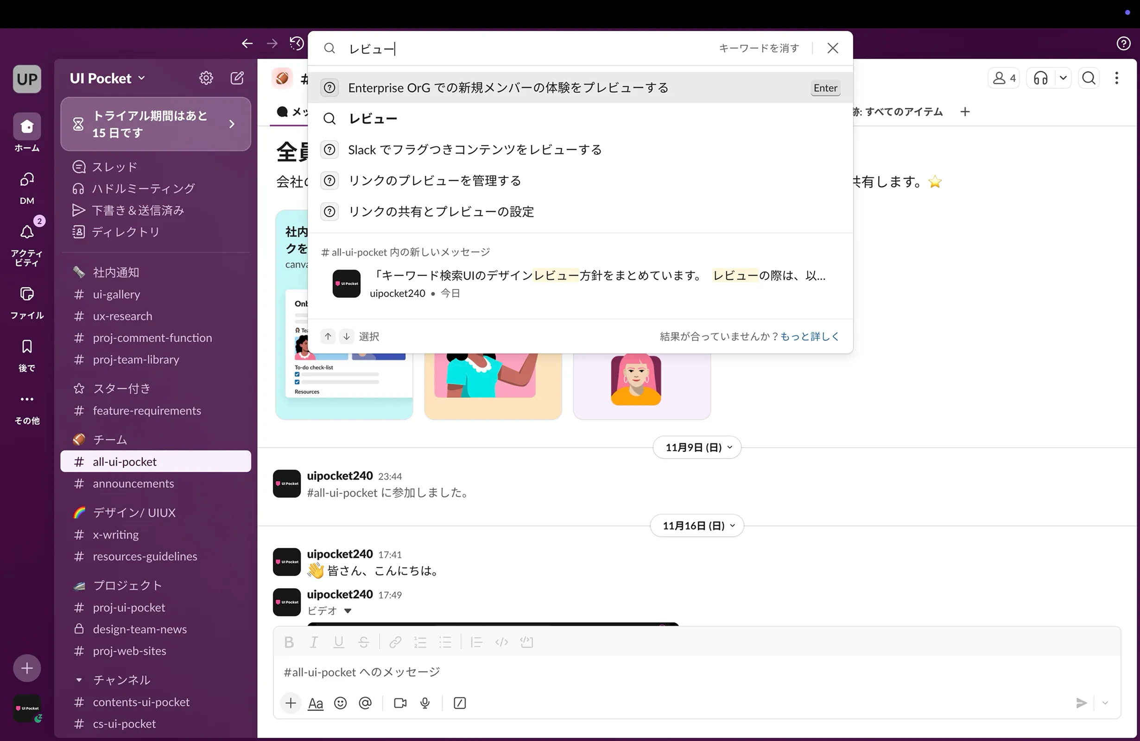The height and width of the screenshot is (741, 1140).
Task: Toggle strikethrough formatting in composer
Action: pyautogui.click(x=364, y=642)
